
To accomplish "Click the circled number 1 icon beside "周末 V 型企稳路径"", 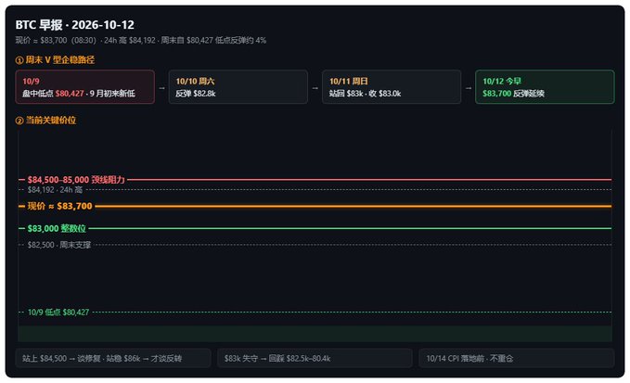I will point(19,60).
